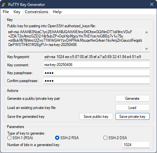This screenshot has width=157, height=153.
Task: Select the SSH-2 DSA key type
Action: coord(115,138)
